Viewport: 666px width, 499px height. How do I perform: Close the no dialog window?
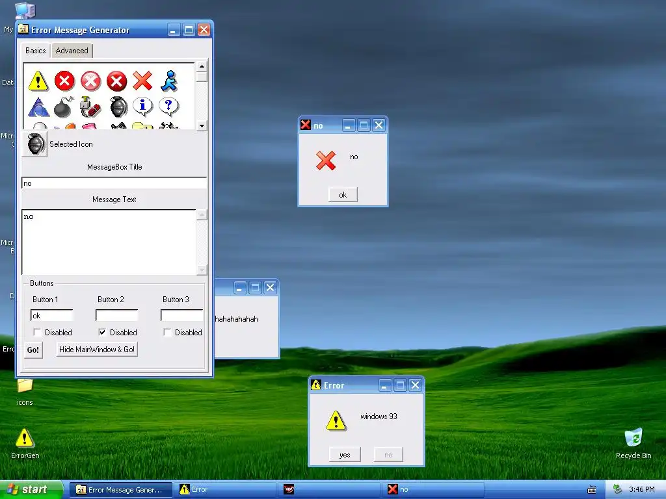[379, 125]
